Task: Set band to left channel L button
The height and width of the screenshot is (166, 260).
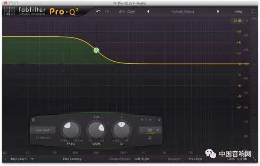Action: pos(142,130)
